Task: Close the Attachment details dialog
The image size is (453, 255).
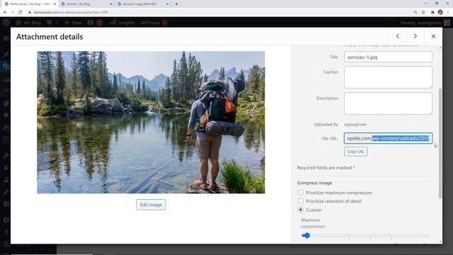Action: (433, 36)
